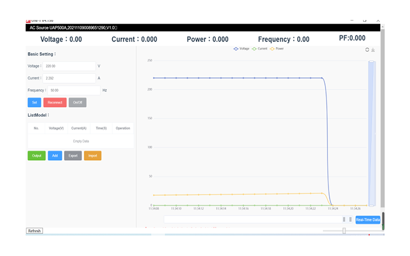
Task: Export the list model data
Action: coord(73,156)
